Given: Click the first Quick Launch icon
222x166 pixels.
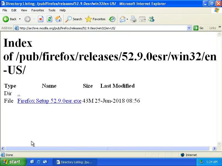Looking at the screenshot, I should (32, 162).
